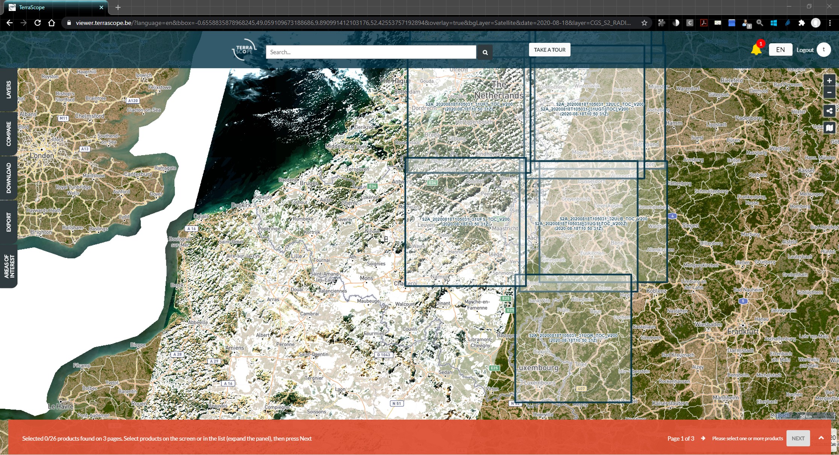The width and height of the screenshot is (839, 455).
Task: Open the basemap selector icon
Action: point(829,128)
